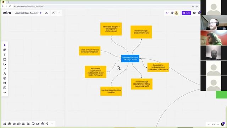227x128 pixels.
Task: Undo the last action
Action: 54,13
